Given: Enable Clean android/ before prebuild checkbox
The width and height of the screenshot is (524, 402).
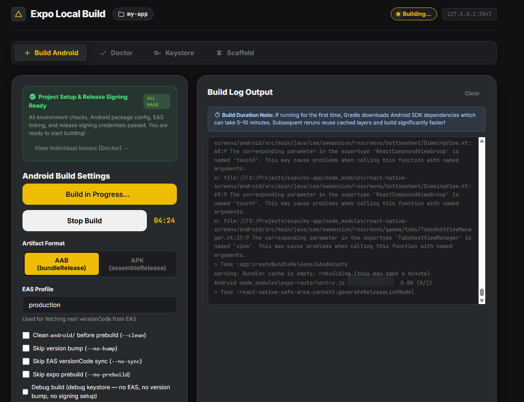Looking at the screenshot, I should pyautogui.click(x=26, y=335).
